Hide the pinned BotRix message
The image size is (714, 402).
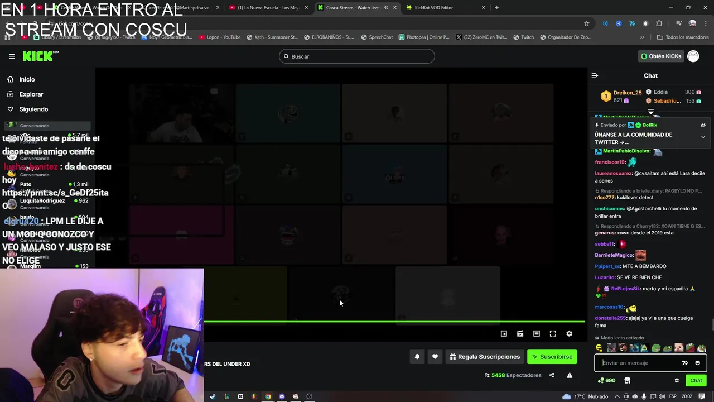[x=703, y=125]
